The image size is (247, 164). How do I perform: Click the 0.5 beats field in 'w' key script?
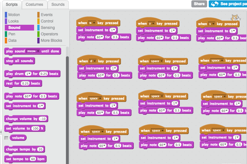[115, 37]
